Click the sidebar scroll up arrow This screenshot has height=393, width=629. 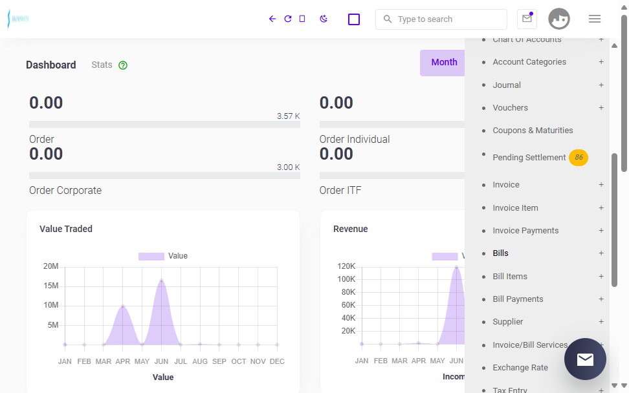(614, 46)
